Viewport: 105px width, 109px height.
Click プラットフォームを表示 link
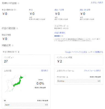tap(92, 71)
